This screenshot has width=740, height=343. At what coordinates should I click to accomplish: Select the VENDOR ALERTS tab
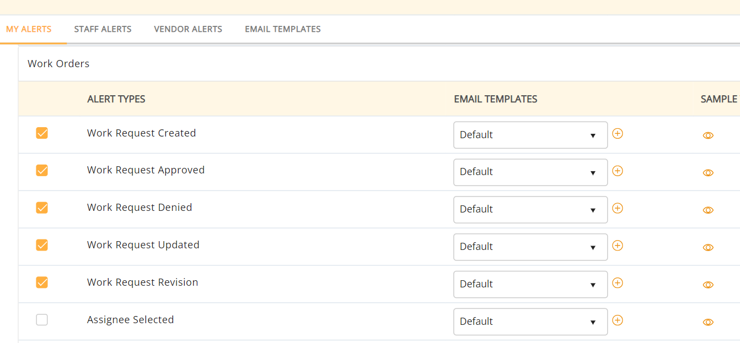[188, 29]
